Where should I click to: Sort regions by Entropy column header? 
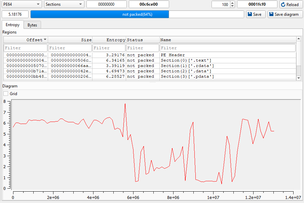tap(109, 40)
